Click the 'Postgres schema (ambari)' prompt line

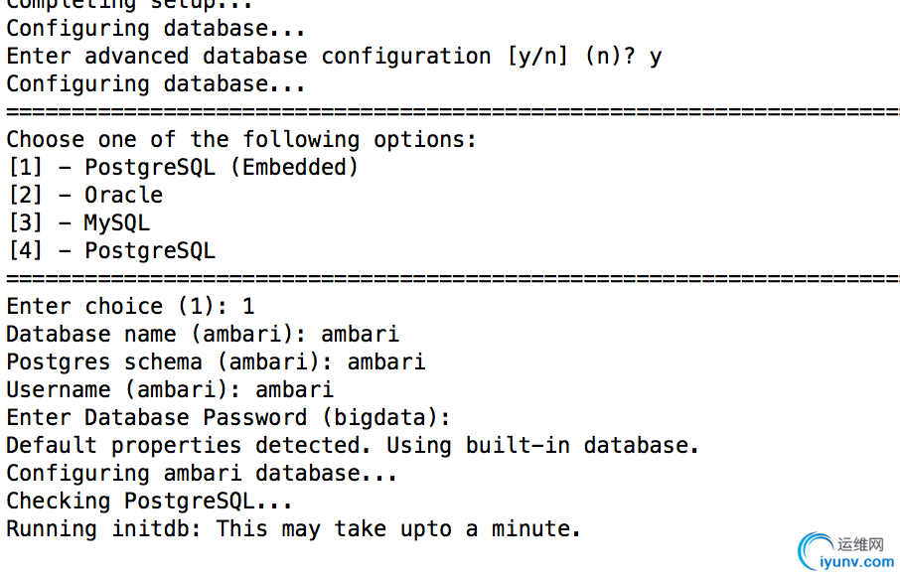[216, 361]
